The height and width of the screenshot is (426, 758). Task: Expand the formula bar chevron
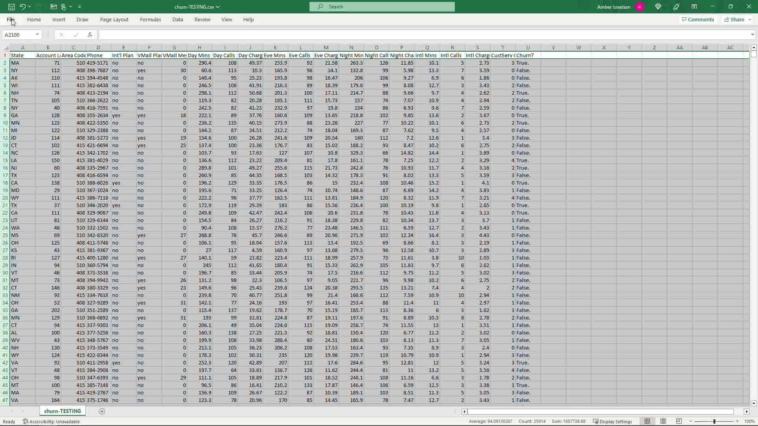tap(752, 35)
